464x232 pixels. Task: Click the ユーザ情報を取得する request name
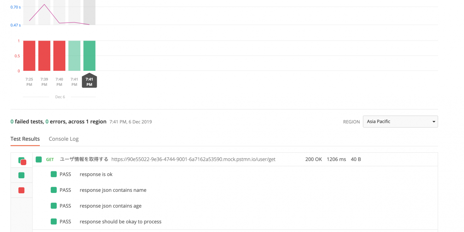coord(84,159)
